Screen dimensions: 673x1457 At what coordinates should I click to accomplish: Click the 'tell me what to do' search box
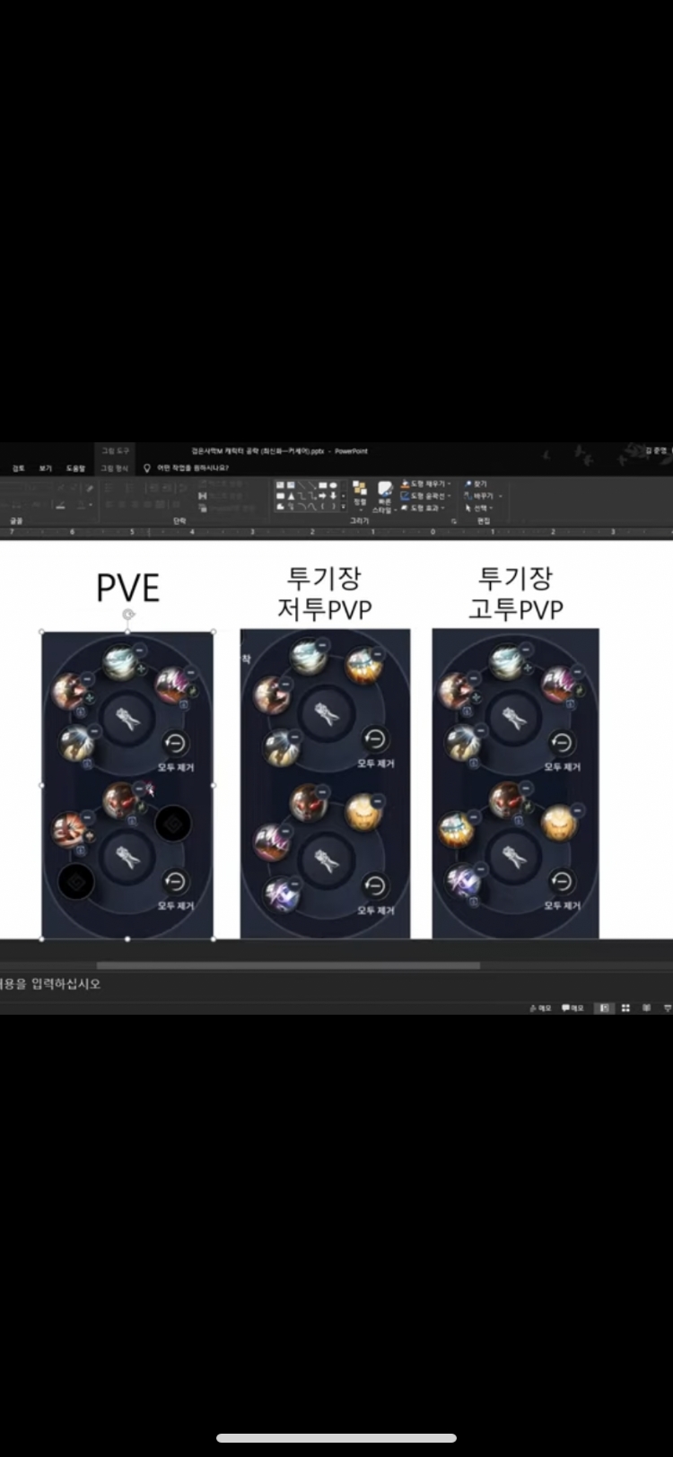[x=187, y=468]
